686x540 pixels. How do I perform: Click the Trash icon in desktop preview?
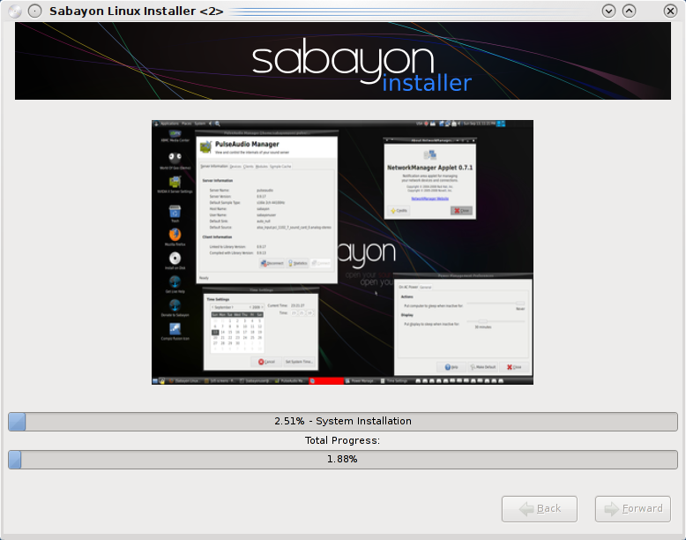point(175,212)
